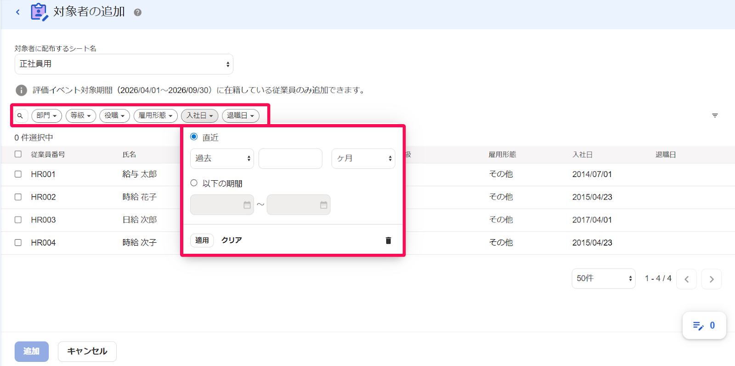Open the start date calendar icon
Image resolution: width=735 pixels, height=366 pixels.
(x=247, y=205)
